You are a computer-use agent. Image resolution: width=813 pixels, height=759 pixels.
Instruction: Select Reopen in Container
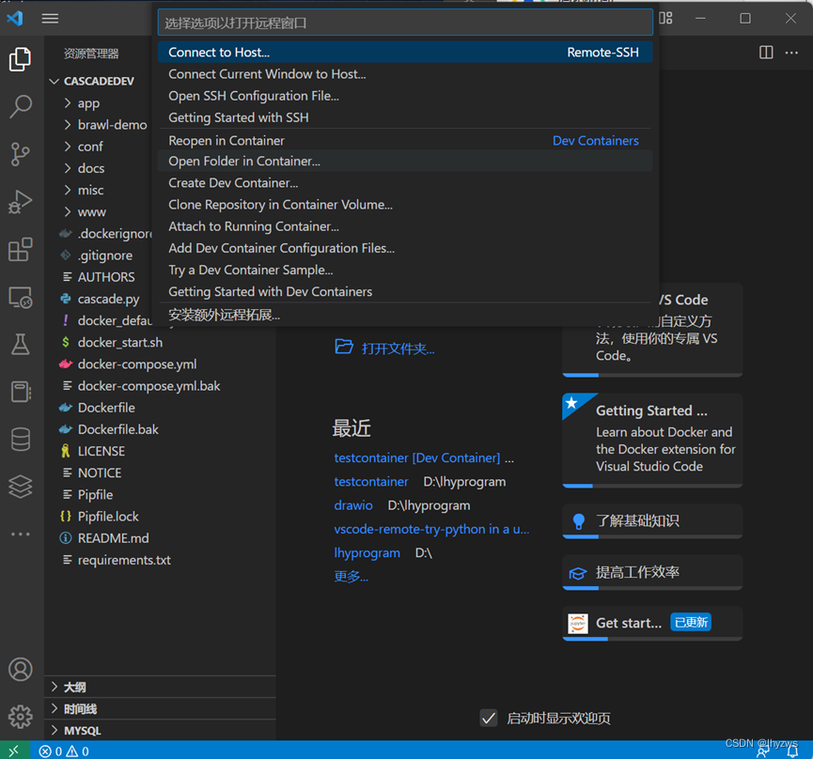tap(405, 140)
